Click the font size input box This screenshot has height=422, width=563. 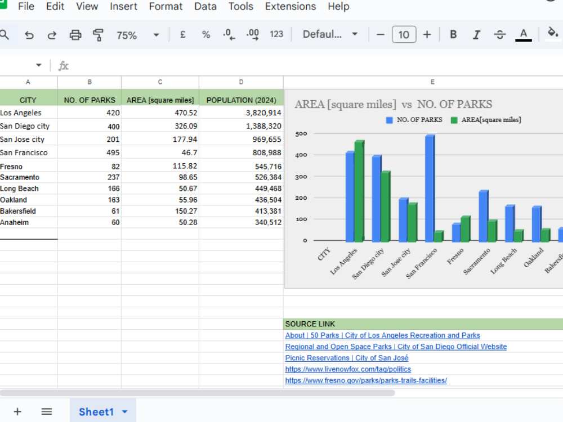coord(404,34)
